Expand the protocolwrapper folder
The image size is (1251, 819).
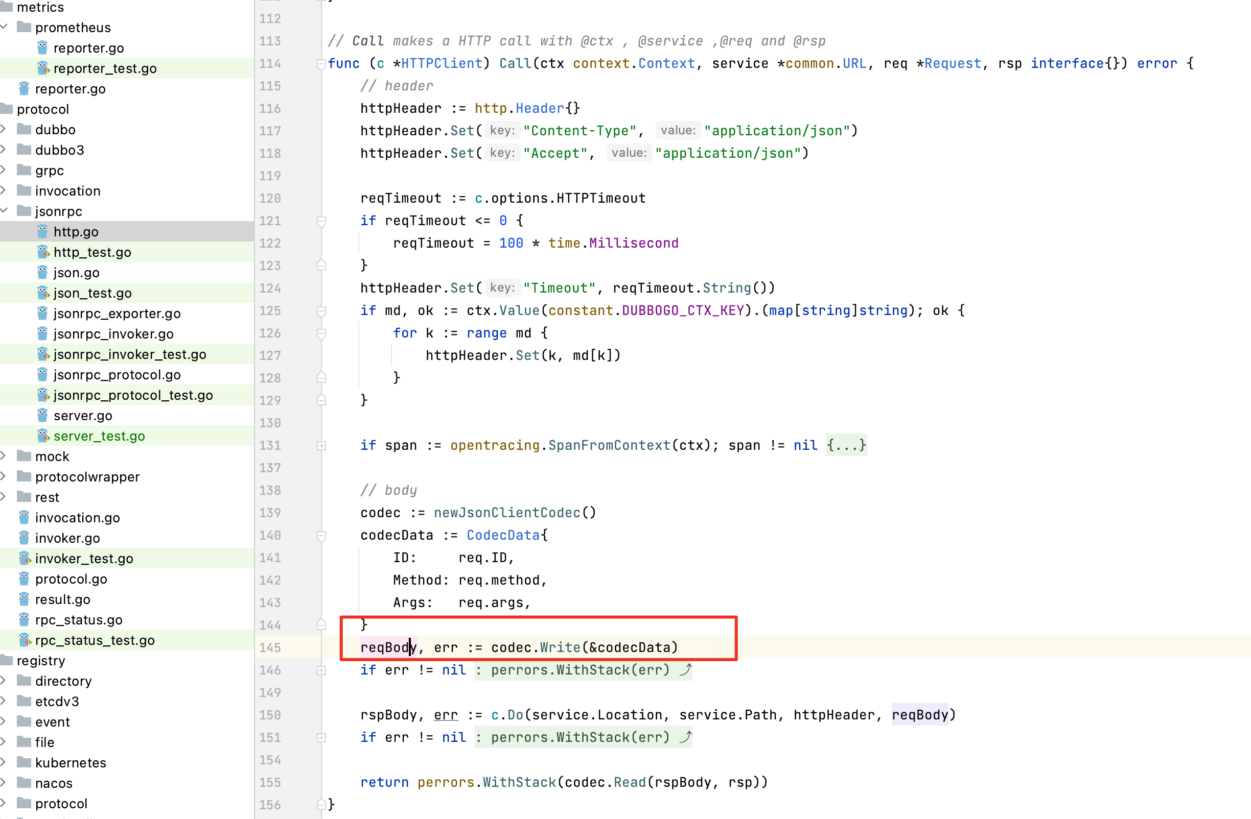click(x=4, y=477)
